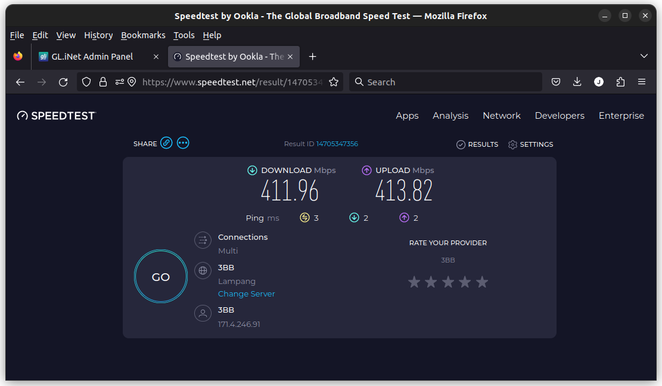Image resolution: width=662 pixels, height=386 pixels.
Task: Open the Firefox account icon
Action: pyautogui.click(x=599, y=82)
